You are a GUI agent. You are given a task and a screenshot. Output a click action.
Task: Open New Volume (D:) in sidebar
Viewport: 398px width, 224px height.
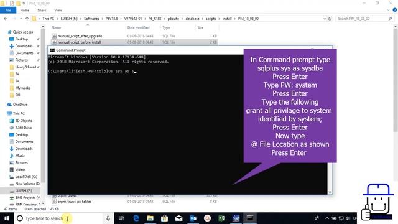coord(27,184)
